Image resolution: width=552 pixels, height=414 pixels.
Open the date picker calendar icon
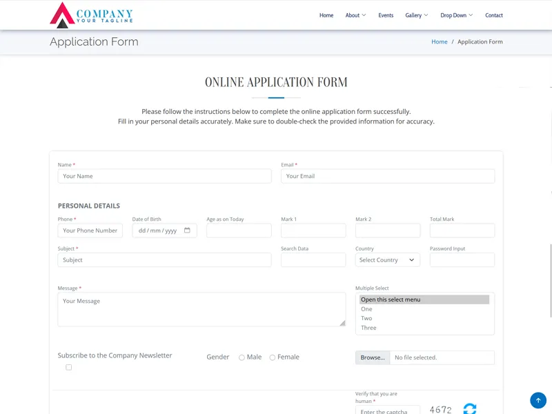187,230
